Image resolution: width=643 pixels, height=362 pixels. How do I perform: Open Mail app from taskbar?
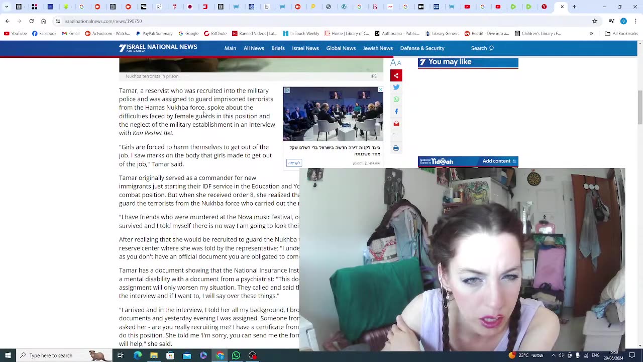[x=186, y=355]
